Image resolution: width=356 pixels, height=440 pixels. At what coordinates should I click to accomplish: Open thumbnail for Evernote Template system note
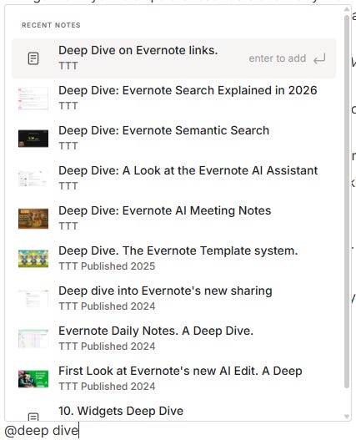(x=33, y=259)
